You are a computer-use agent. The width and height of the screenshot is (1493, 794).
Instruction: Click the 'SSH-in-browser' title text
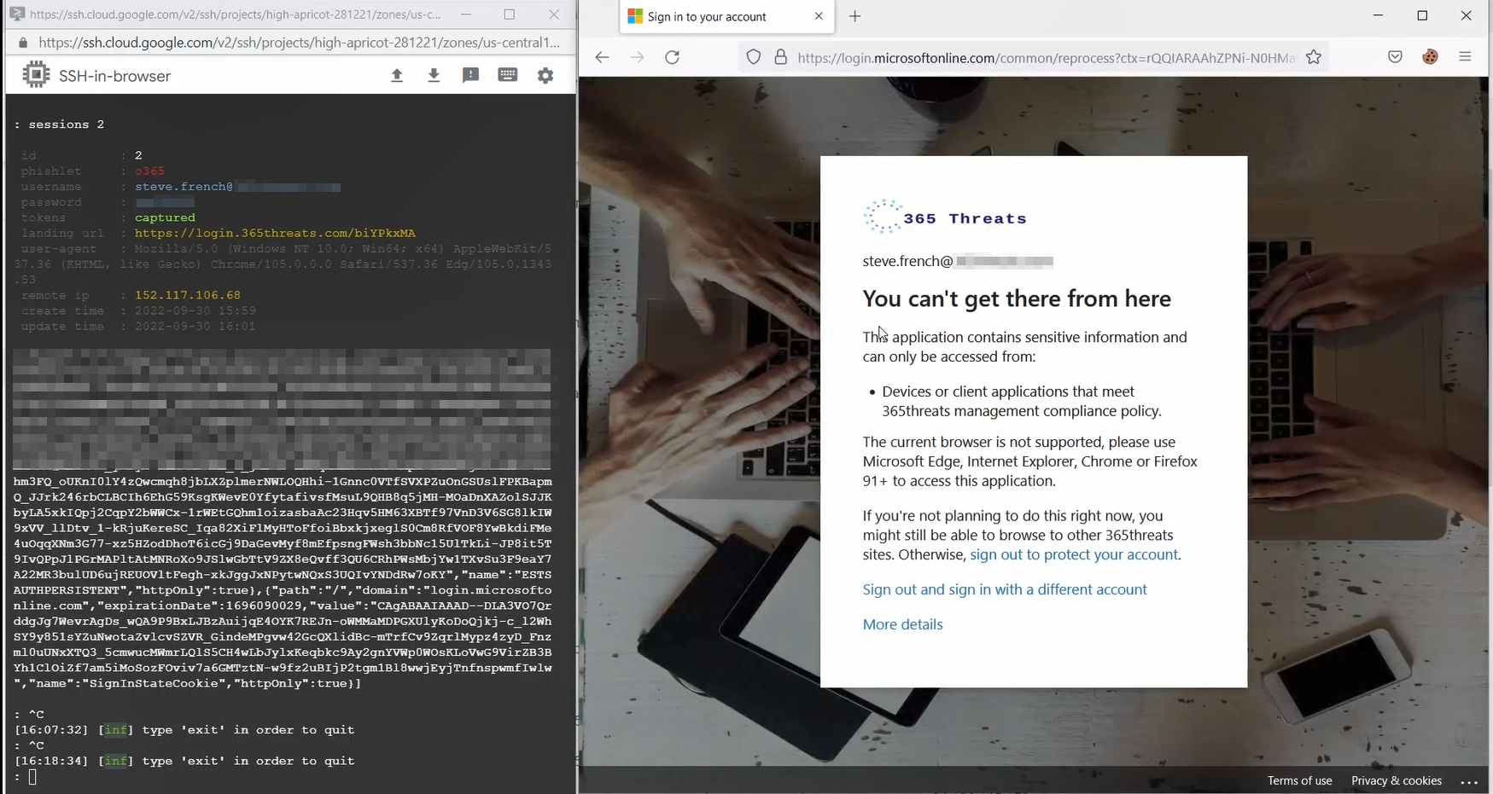point(114,76)
